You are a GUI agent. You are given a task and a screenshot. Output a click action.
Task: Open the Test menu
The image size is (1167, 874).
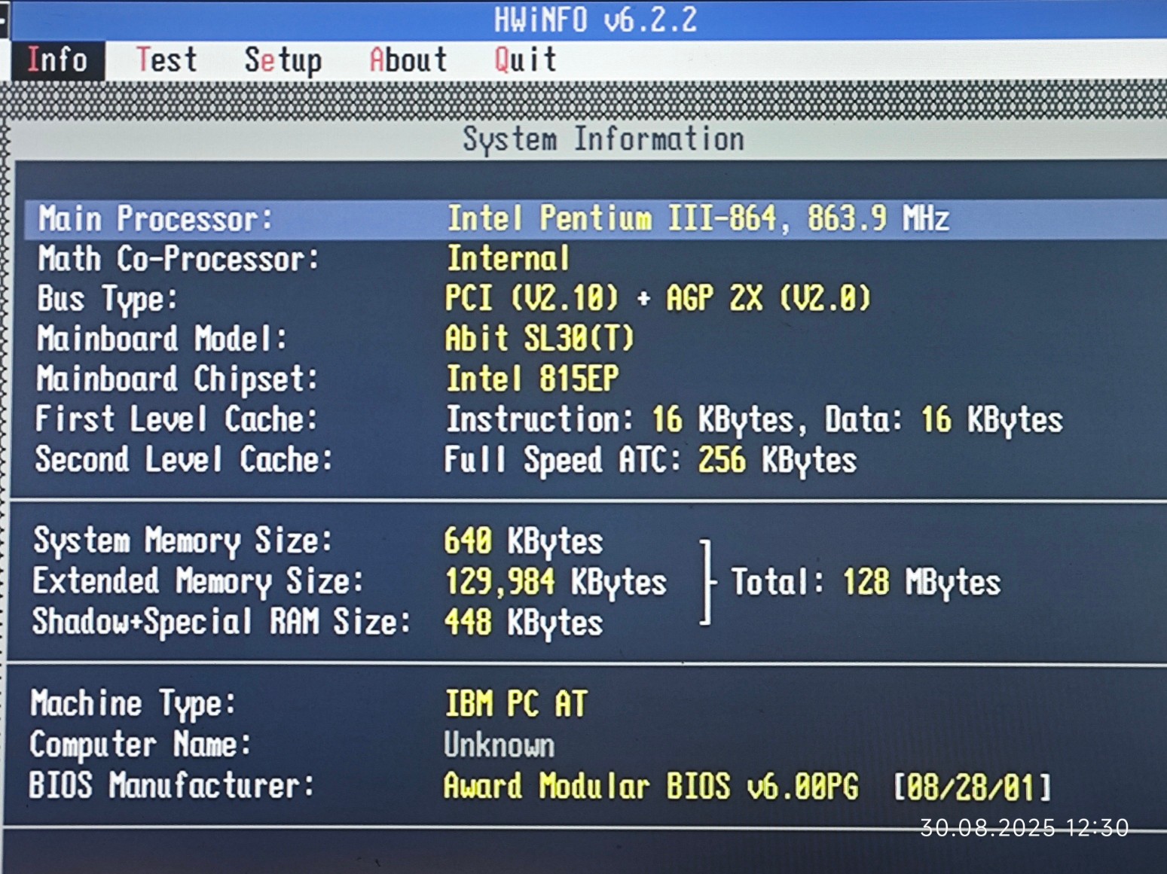click(x=166, y=59)
